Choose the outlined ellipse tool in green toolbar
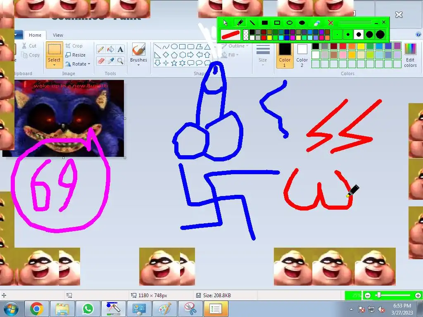423x317 pixels. click(x=290, y=23)
